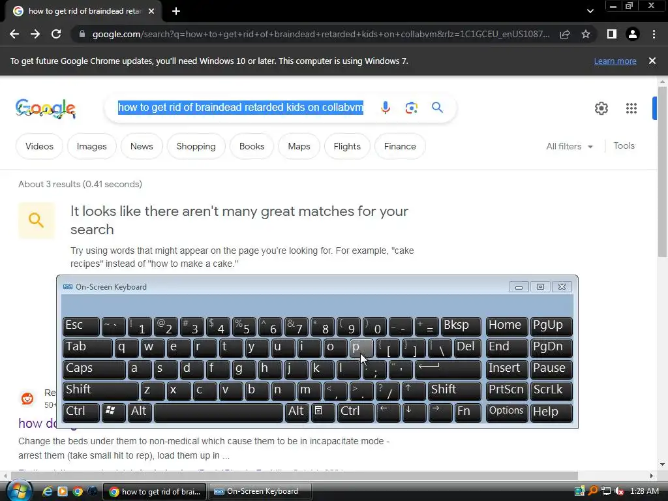Click the magnifier search button
Viewport: 668px width, 501px height.
[437, 108]
